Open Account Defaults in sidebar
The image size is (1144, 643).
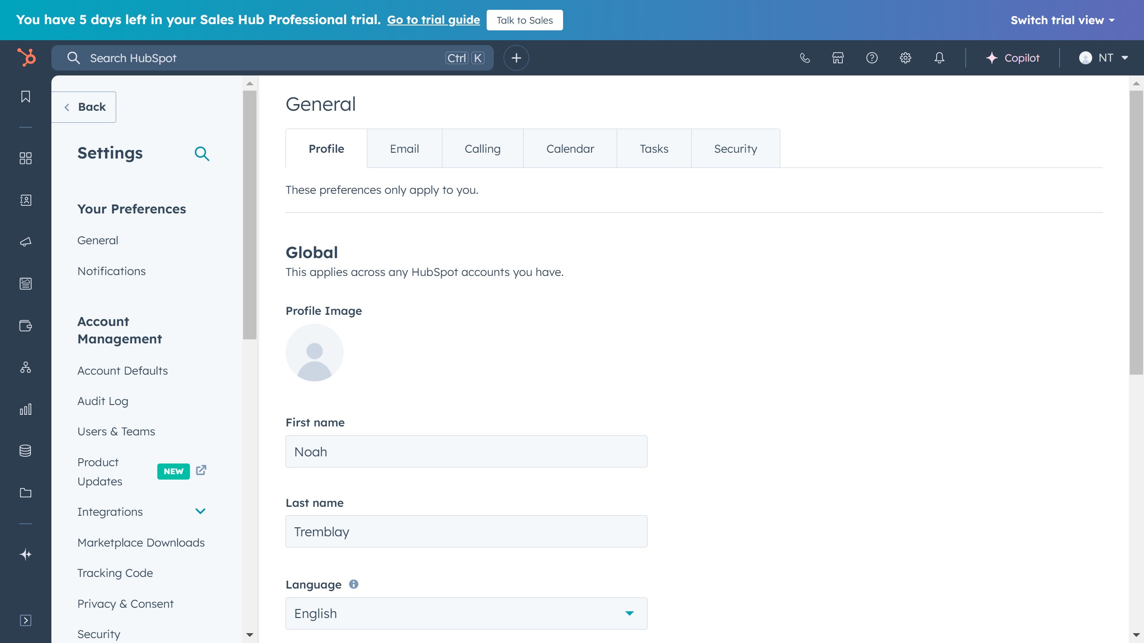(122, 371)
